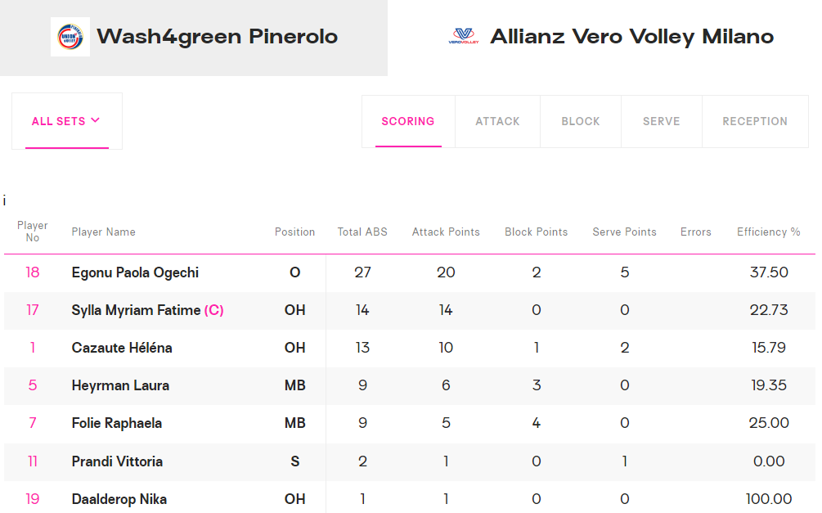Sort by Efficiency % column header
822x513 pixels.
[769, 232]
